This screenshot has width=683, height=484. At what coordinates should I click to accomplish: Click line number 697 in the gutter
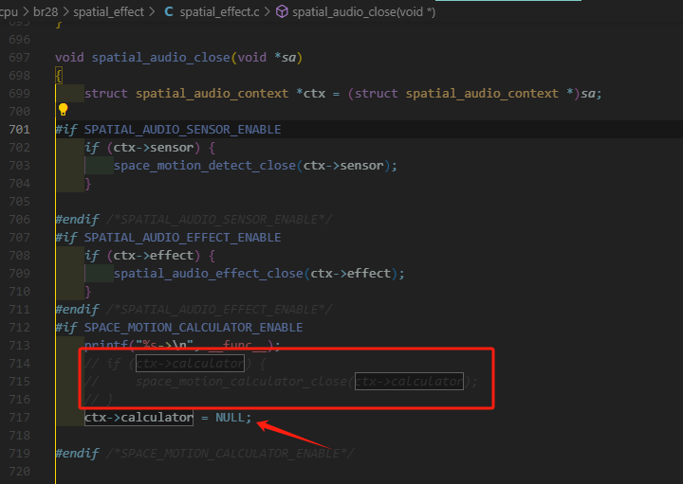[20, 58]
